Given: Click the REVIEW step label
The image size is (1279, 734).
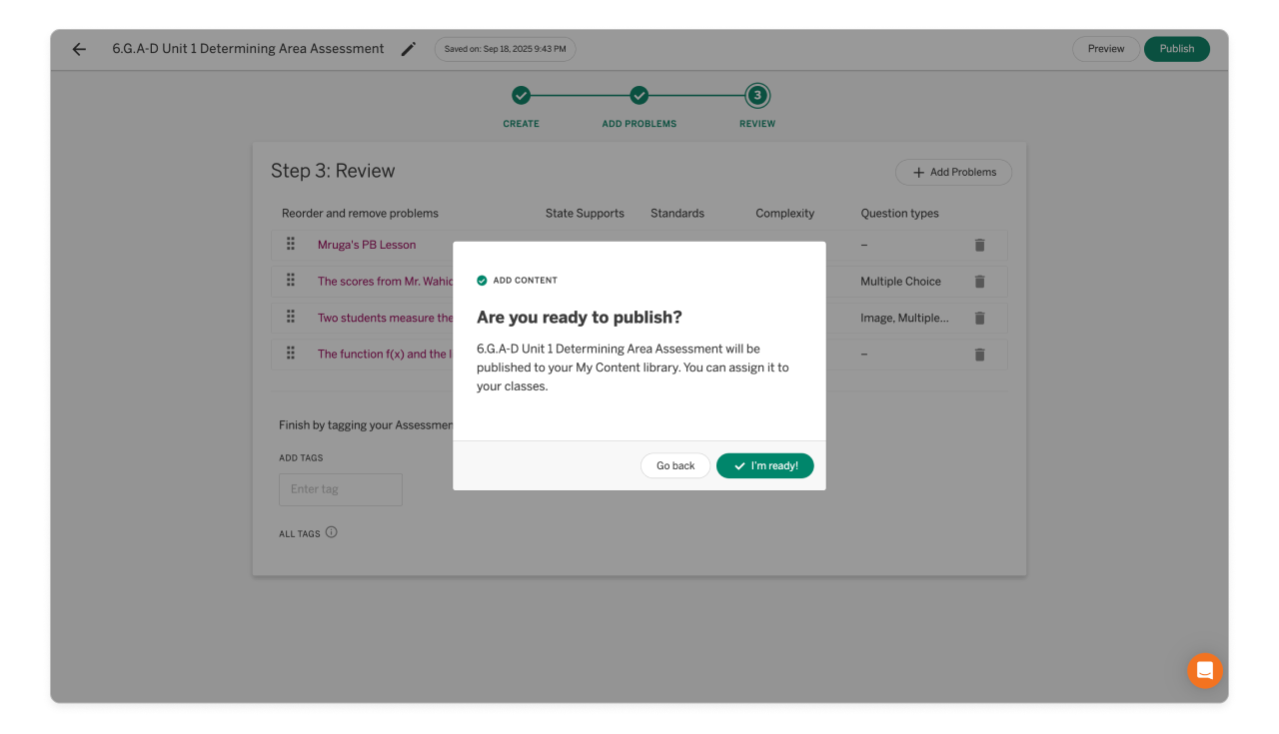Looking at the screenshot, I should click(x=757, y=124).
